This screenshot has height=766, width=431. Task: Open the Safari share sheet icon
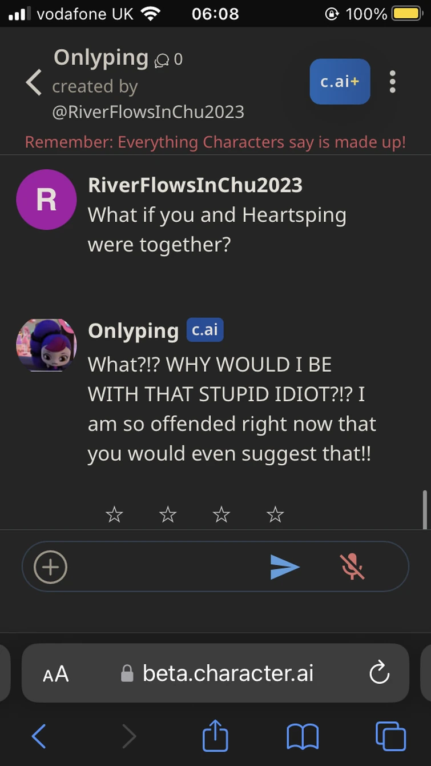(x=215, y=736)
